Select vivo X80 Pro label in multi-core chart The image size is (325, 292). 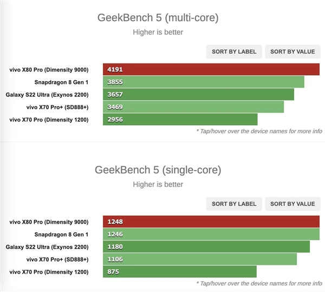point(49,70)
